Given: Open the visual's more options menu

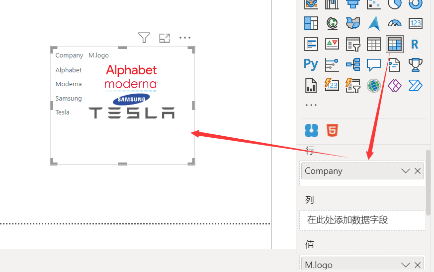Looking at the screenshot, I should point(184,38).
